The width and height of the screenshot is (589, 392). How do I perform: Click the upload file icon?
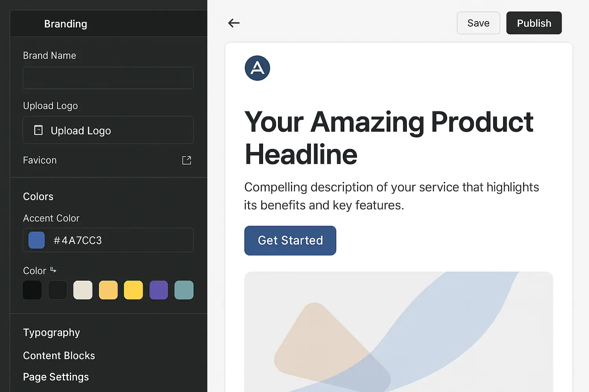point(38,130)
